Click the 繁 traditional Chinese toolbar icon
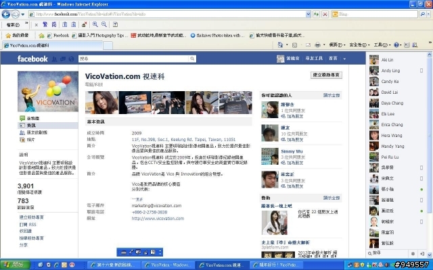Screen dimensions: 433x270 45,24
